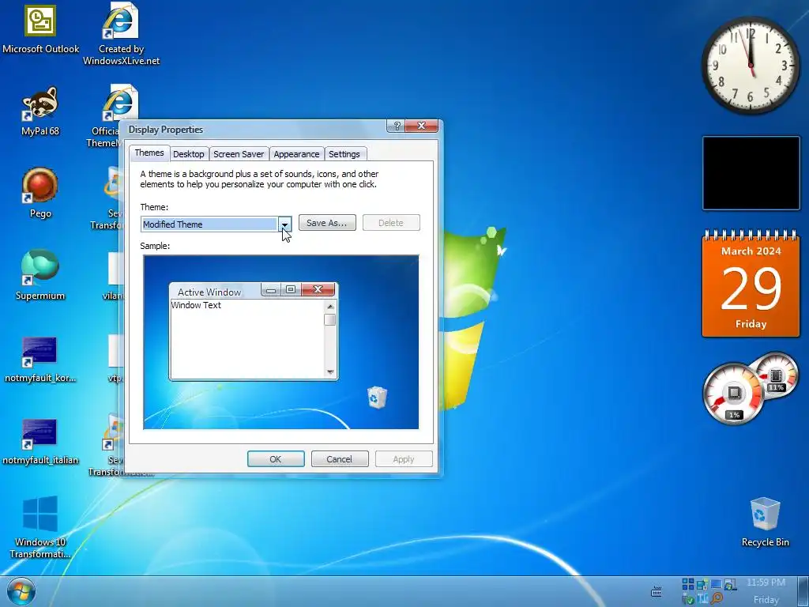
Task: Open the on-screen keyboard tray icon
Action: [657, 591]
